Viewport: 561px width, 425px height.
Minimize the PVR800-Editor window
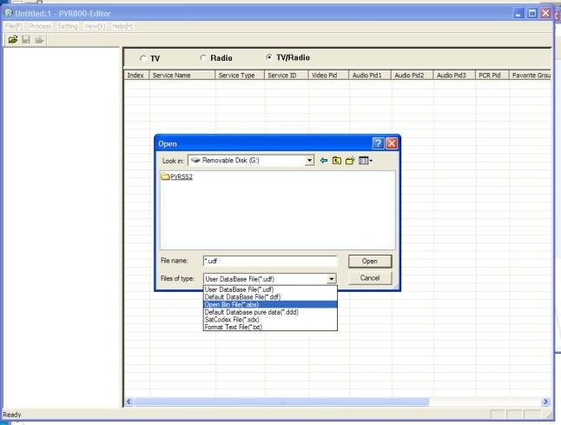[x=518, y=14]
